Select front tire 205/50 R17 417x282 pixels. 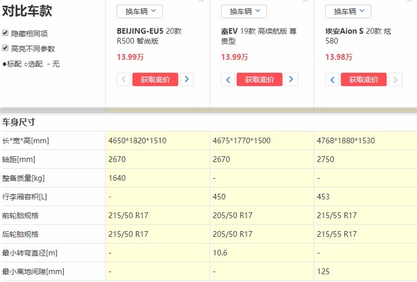coord(233,215)
